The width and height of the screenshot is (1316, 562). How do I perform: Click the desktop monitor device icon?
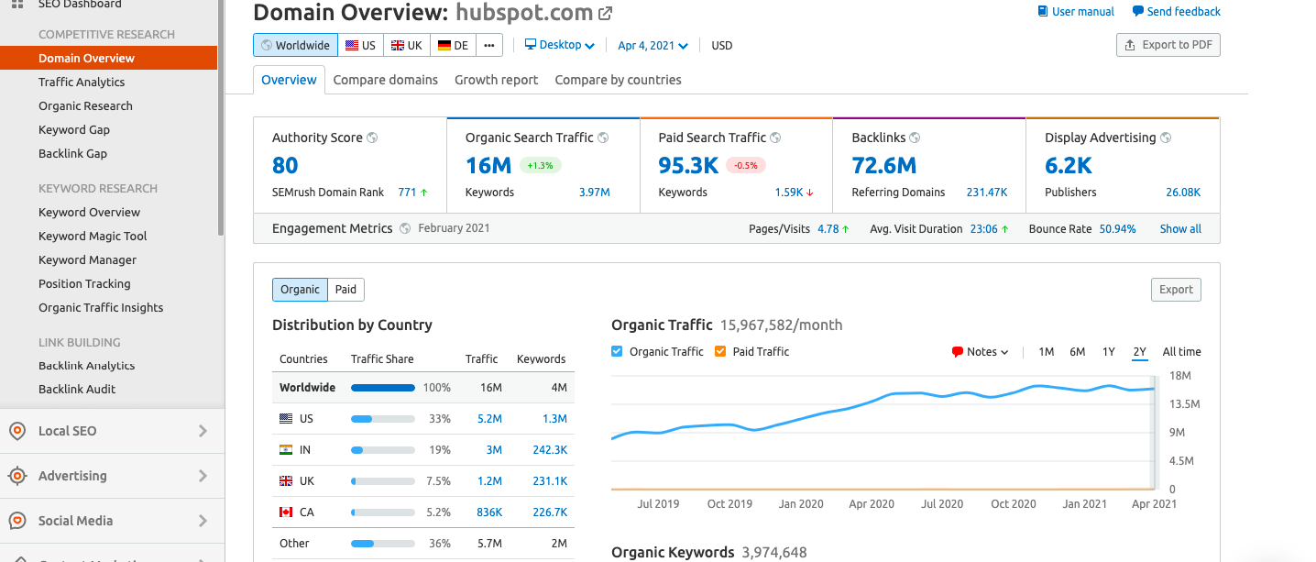click(x=531, y=44)
